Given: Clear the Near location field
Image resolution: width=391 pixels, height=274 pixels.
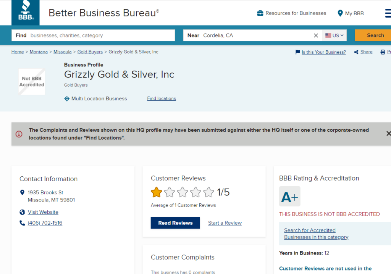Looking at the screenshot, I should click(x=316, y=35).
